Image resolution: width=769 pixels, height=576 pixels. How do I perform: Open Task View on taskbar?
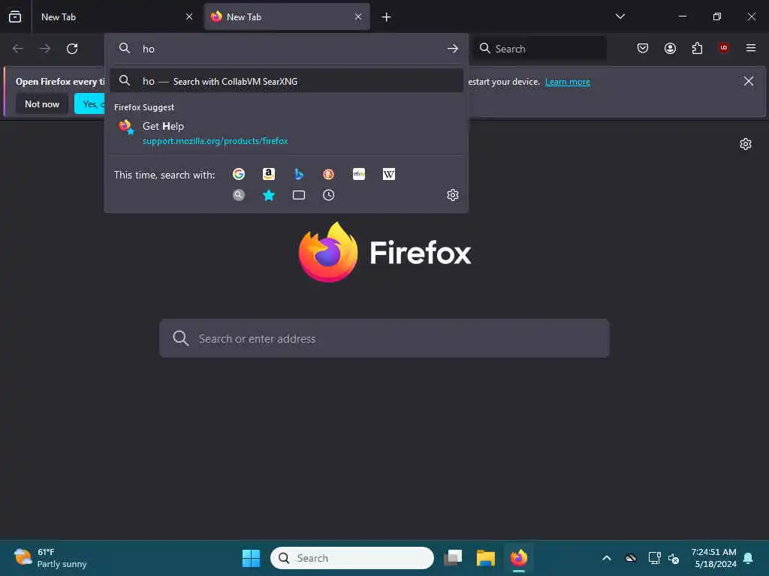[453, 558]
